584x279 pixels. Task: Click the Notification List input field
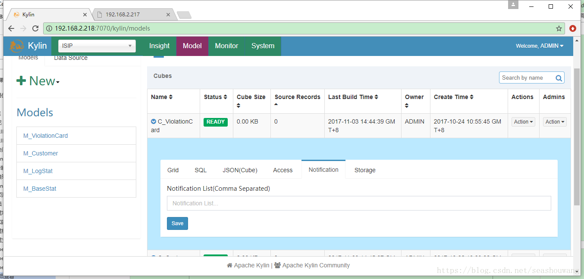pos(359,203)
